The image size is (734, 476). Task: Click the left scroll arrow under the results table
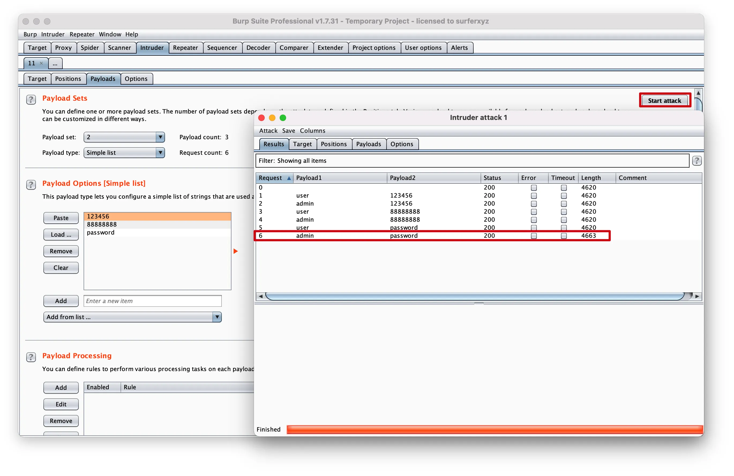click(x=261, y=296)
